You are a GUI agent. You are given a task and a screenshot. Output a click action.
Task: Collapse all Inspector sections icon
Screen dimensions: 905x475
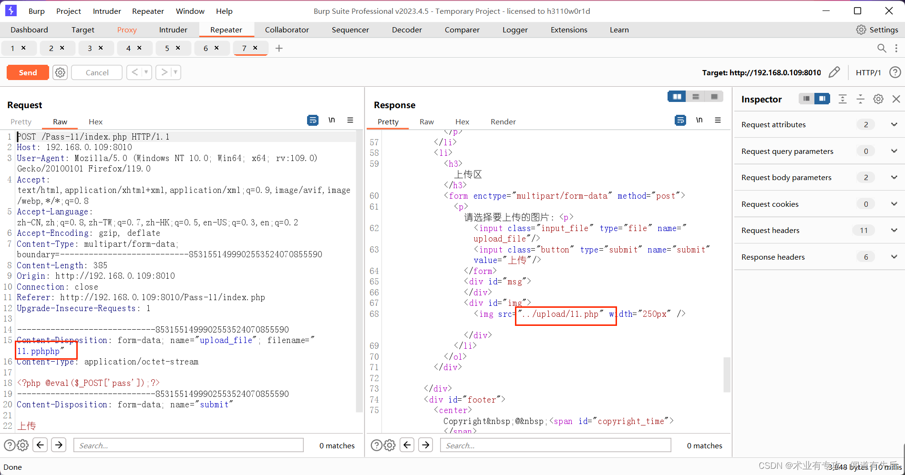(860, 99)
